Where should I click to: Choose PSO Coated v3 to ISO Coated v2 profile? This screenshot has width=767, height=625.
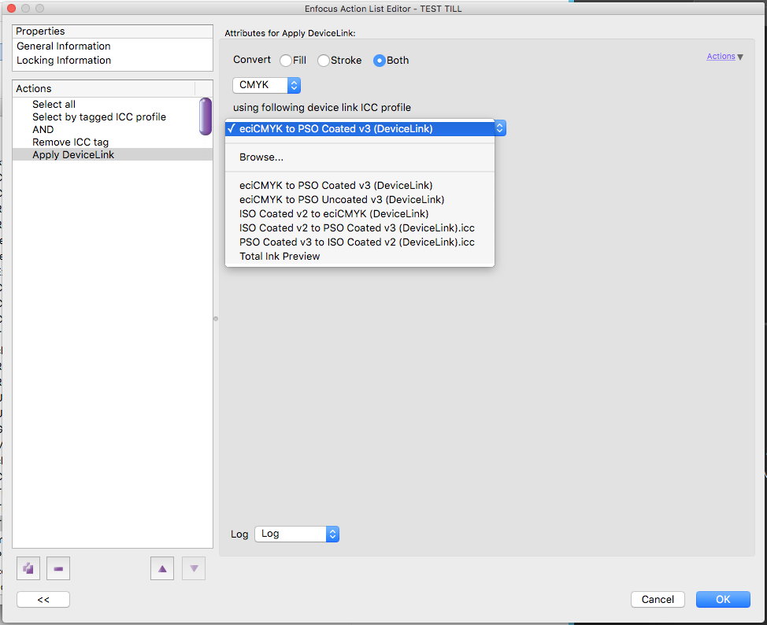(x=360, y=242)
